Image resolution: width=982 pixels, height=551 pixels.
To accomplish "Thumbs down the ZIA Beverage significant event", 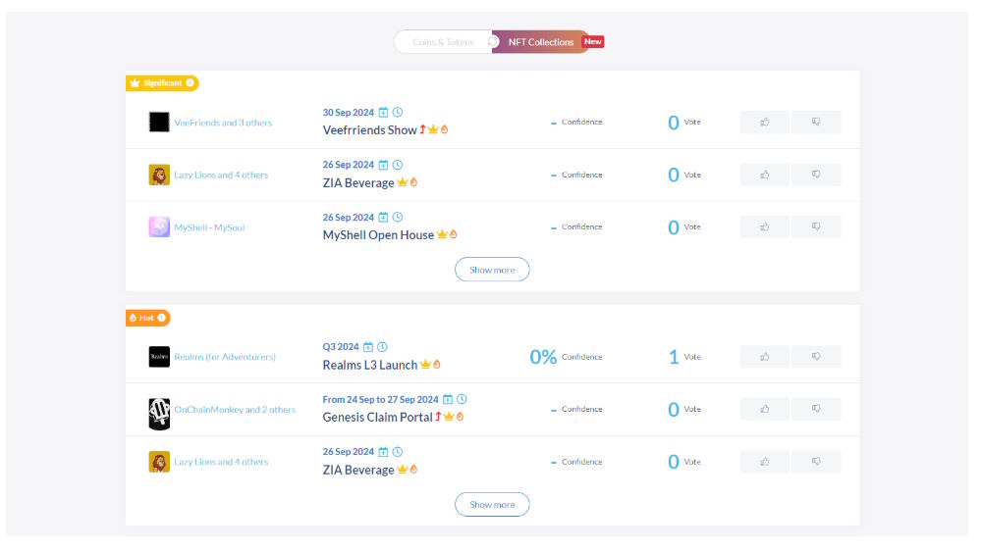I will [815, 175].
